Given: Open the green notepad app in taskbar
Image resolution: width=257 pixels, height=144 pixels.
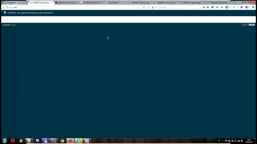Looking at the screenshot, I should click(29, 141).
